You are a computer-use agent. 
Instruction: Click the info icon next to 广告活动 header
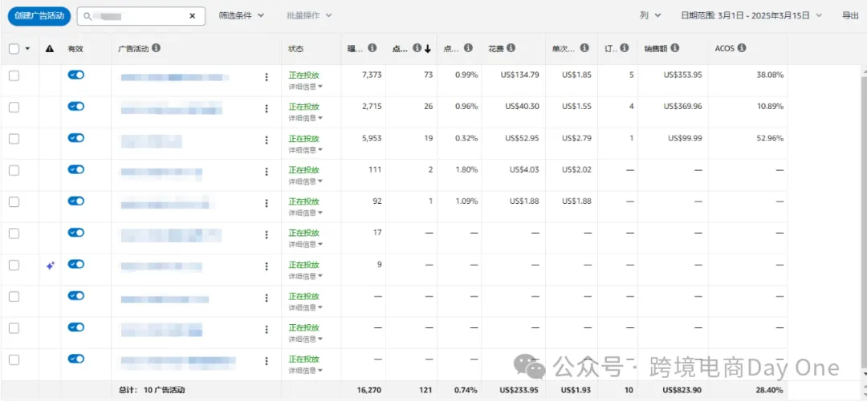pos(157,48)
